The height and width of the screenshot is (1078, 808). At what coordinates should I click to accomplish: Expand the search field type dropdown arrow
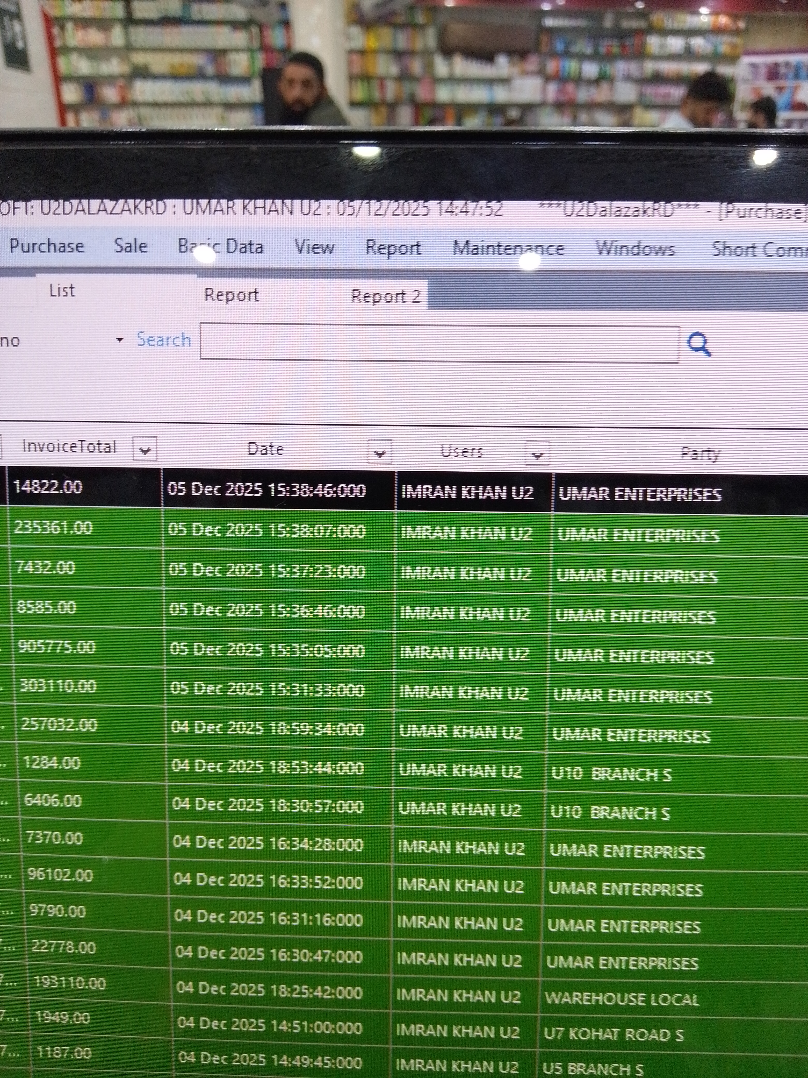(120, 340)
